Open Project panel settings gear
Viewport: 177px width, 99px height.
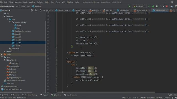41,10
